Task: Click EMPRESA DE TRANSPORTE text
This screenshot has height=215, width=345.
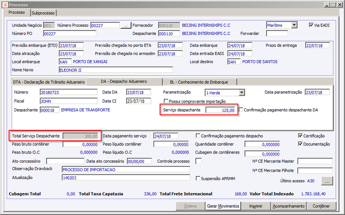Action: pyautogui.click(x=85, y=110)
